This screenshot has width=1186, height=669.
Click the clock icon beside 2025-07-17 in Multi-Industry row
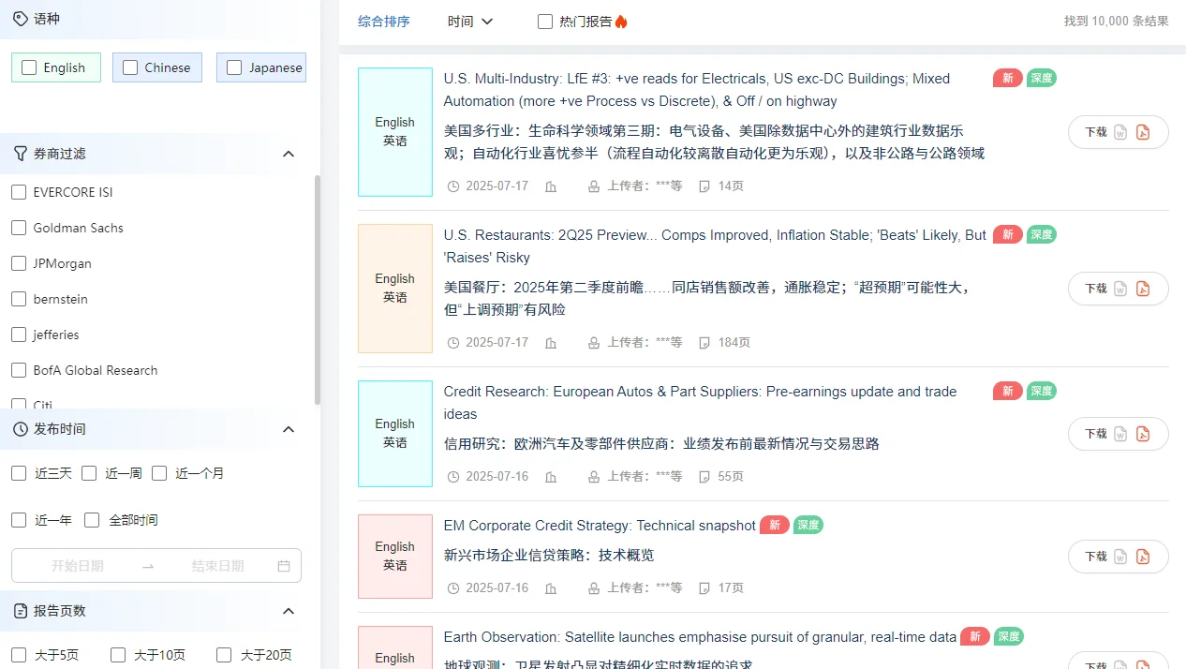coord(453,186)
